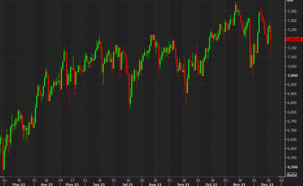
Task: Click the 7,250 price axis label
Action: 292,30
